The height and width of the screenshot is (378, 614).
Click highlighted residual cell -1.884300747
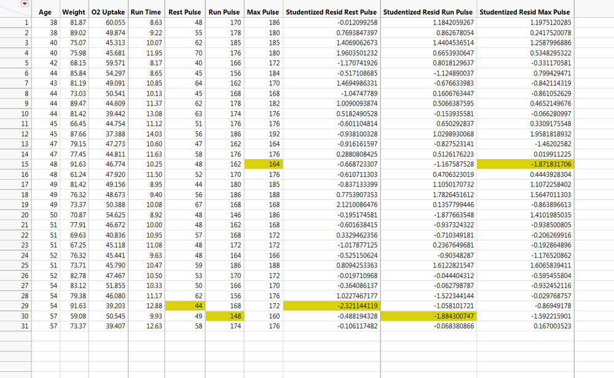click(428, 316)
